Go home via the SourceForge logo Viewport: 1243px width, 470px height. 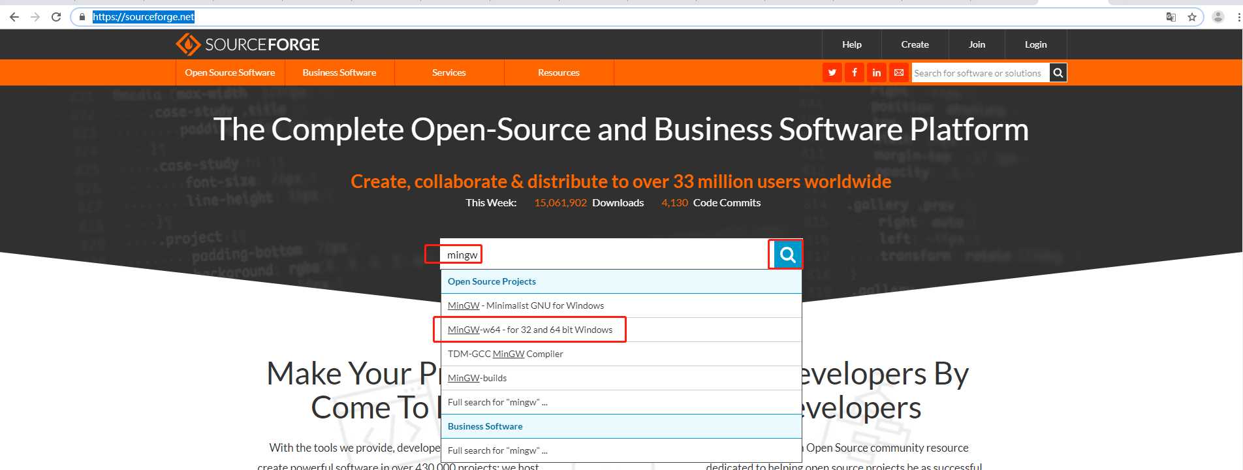click(x=247, y=44)
